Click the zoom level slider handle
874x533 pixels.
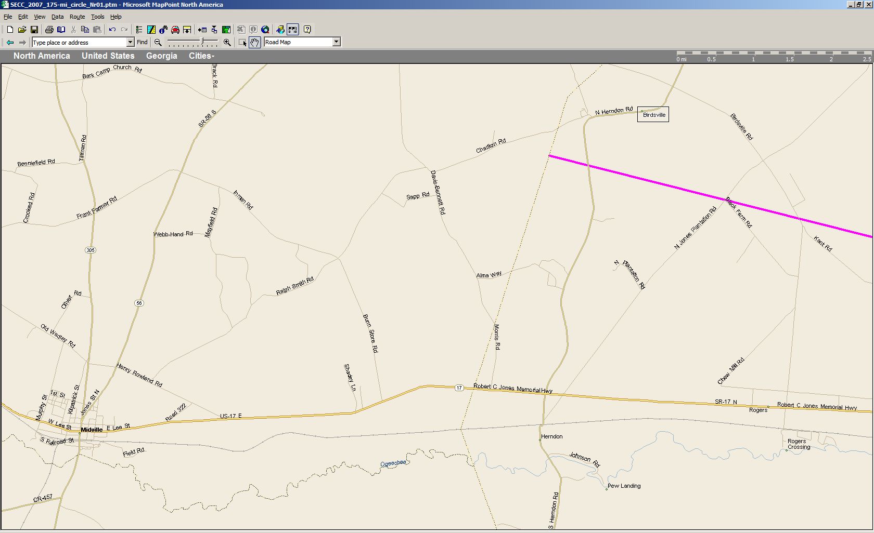(x=202, y=42)
